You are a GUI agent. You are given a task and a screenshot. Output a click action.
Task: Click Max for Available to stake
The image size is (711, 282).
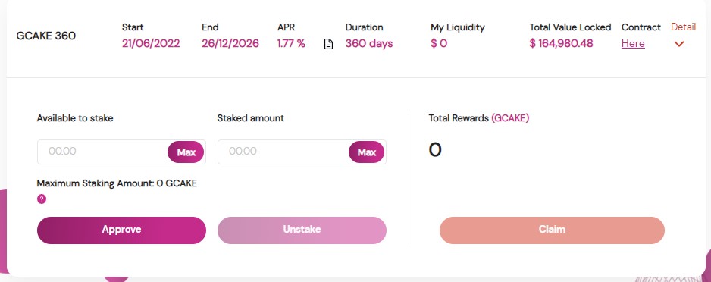(x=186, y=152)
